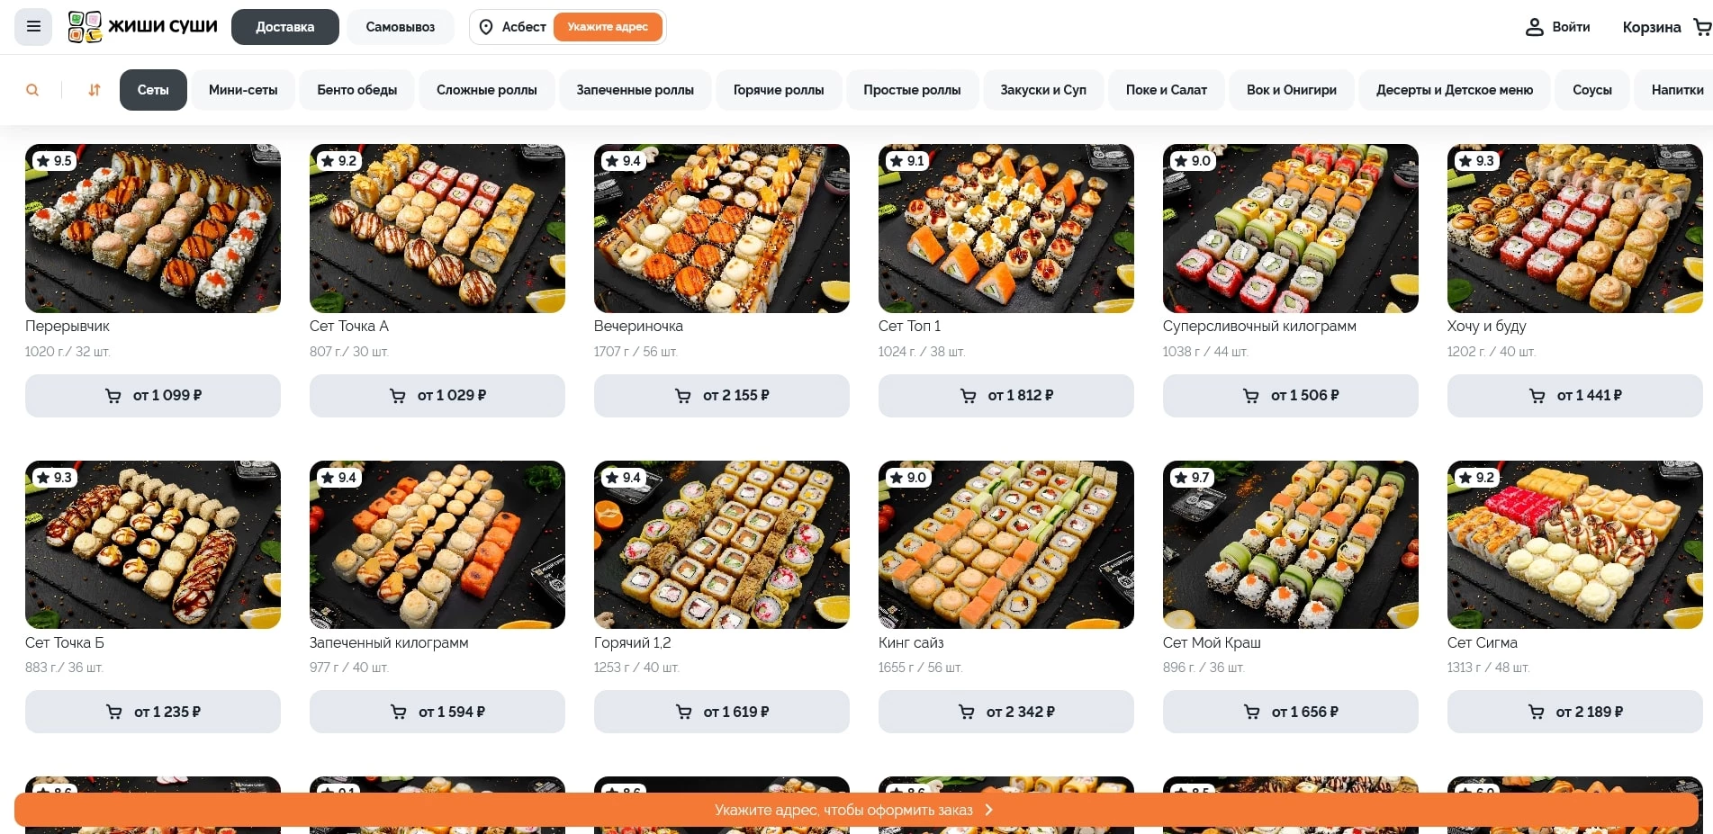This screenshot has width=1713, height=834.
Task: Expand the orange address prompt banner
Action: 856,810
